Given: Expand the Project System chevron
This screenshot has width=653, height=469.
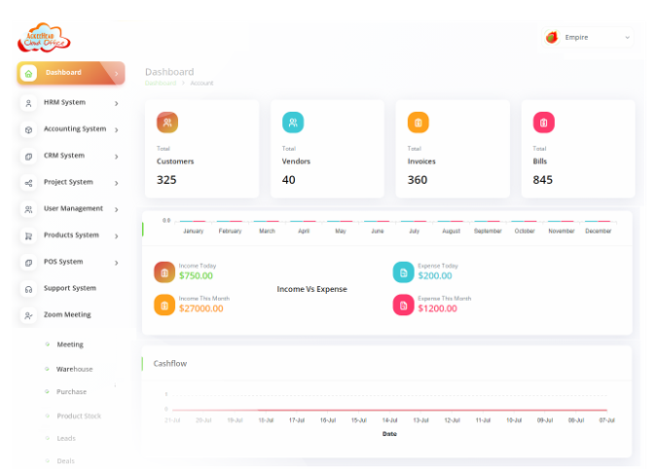Looking at the screenshot, I should pyautogui.click(x=116, y=183).
